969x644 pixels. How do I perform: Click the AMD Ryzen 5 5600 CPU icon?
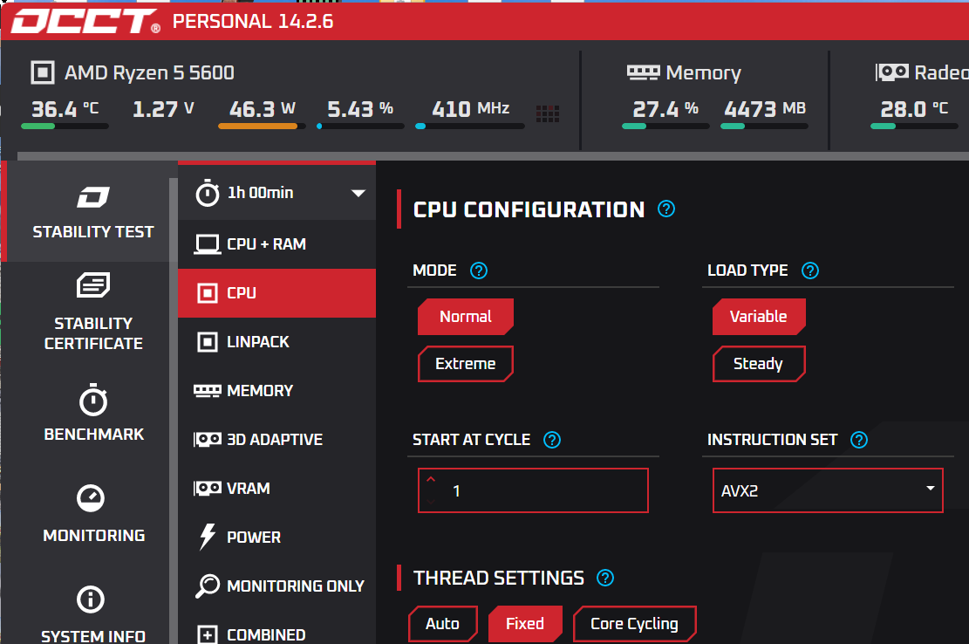(x=43, y=72)
